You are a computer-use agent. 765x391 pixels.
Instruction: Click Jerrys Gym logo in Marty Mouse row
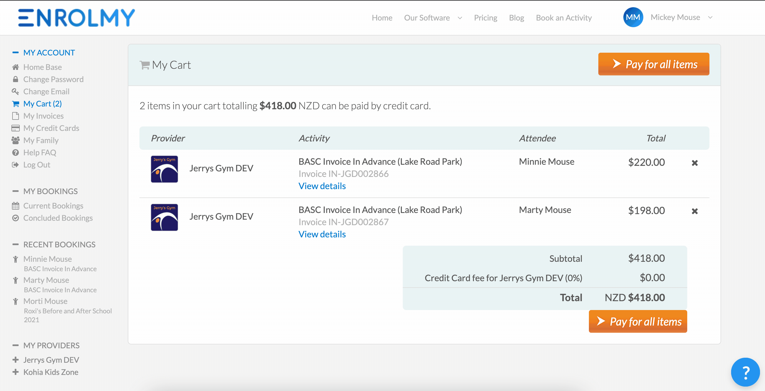pos(164,217)
